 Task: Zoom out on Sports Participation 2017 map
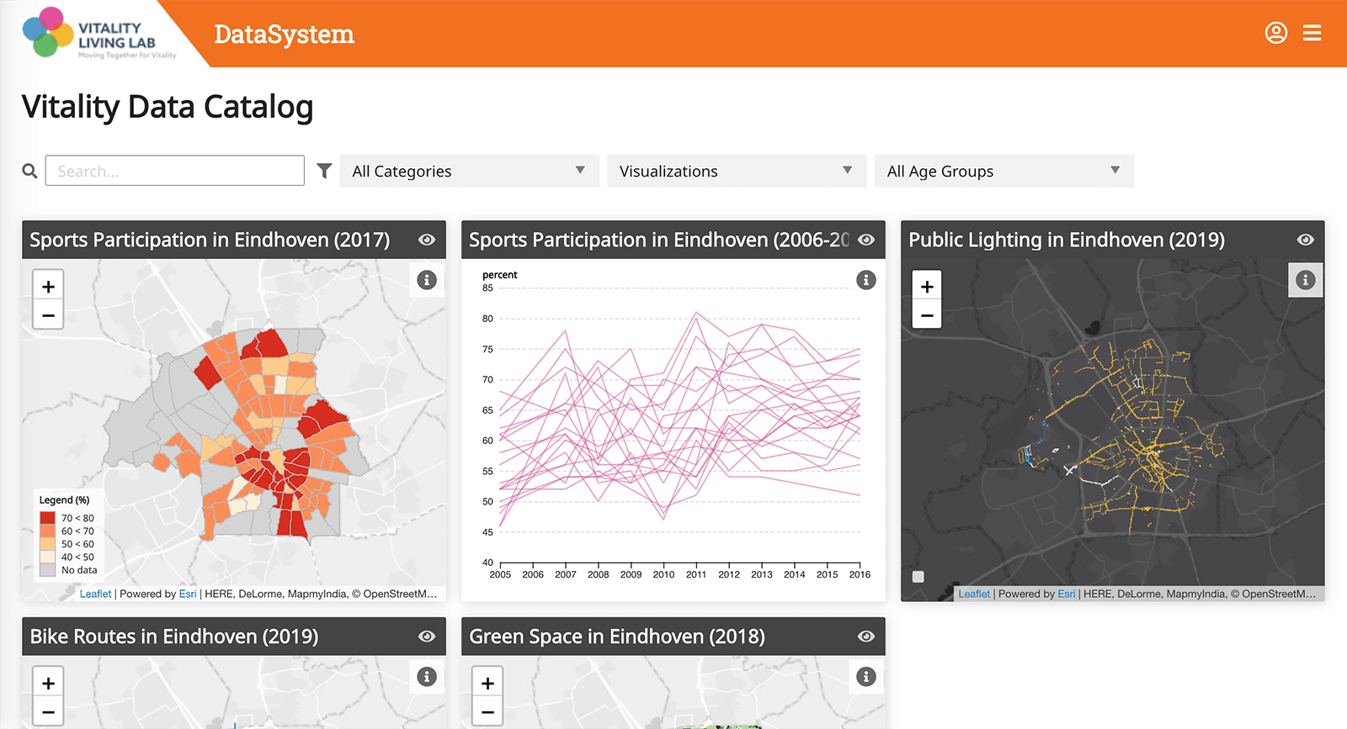(x=48, y=315)
